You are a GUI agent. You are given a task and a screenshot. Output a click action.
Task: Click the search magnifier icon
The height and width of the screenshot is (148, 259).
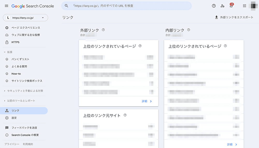(x=66, y=6)
